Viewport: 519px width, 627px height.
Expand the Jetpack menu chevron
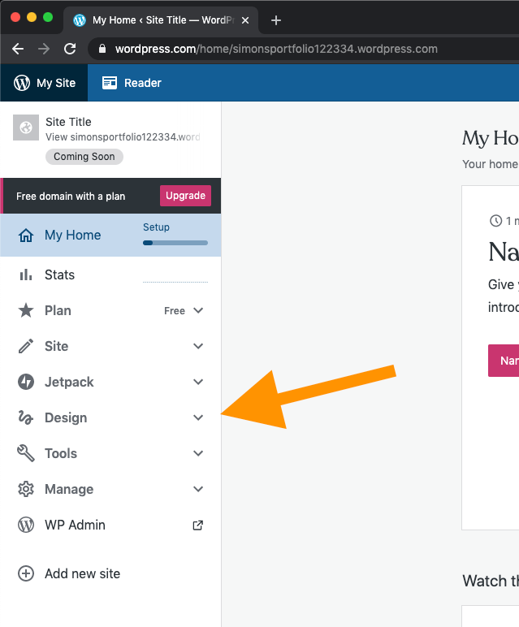point(198,382)
